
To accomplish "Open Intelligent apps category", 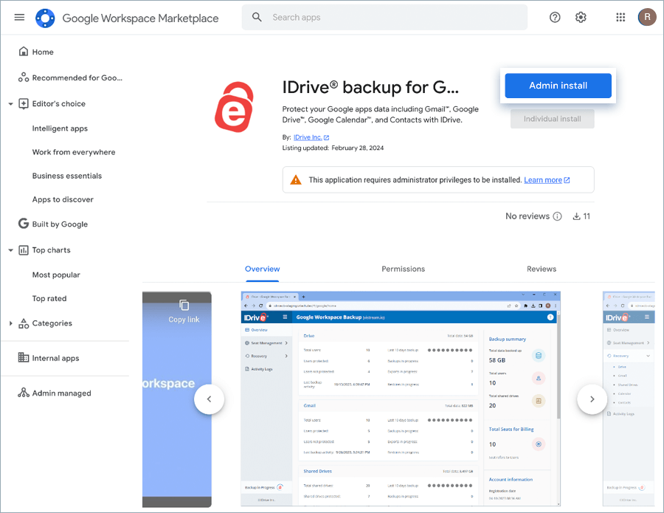I will 60,128.
